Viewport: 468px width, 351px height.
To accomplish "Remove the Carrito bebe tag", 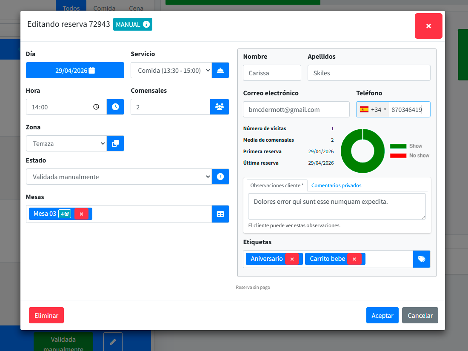I will click(x=354, y=259).
